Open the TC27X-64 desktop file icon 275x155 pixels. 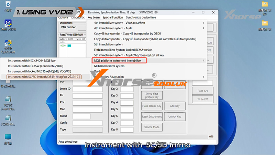[x=8, y=121]
